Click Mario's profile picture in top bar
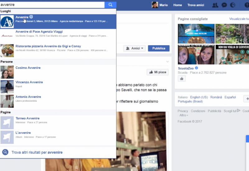Screen dimensions: 249x171 155,5
